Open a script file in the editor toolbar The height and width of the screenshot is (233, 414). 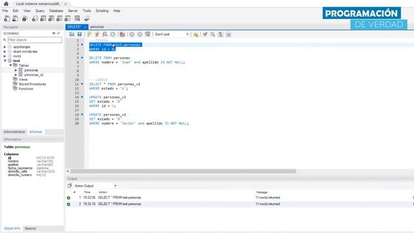point(72,34)
